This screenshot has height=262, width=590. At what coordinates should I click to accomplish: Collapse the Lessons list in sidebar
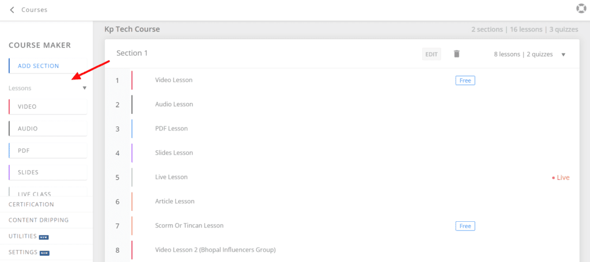tap(85, 88)
